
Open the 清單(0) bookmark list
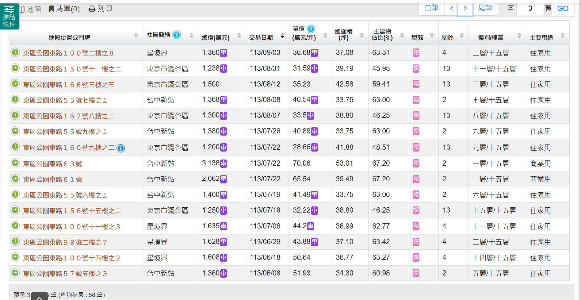[64, 9]
